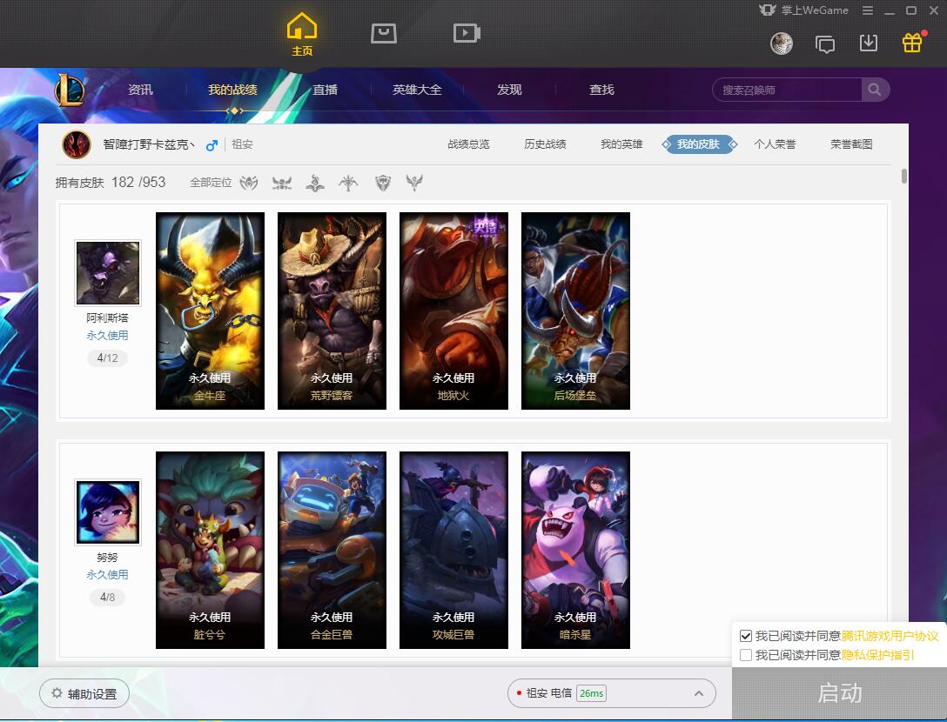Open the 攻城巨兽 skin card

[x=453, y=550]
